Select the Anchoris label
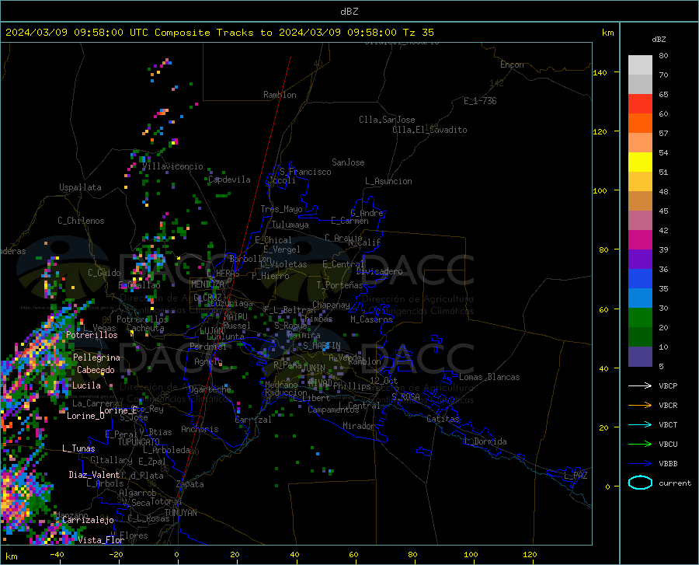The width and height of the screenshot is (699, 565). 200,429
